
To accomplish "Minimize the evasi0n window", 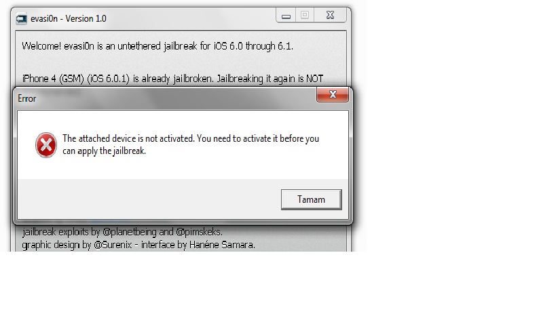I will (286, 16).
